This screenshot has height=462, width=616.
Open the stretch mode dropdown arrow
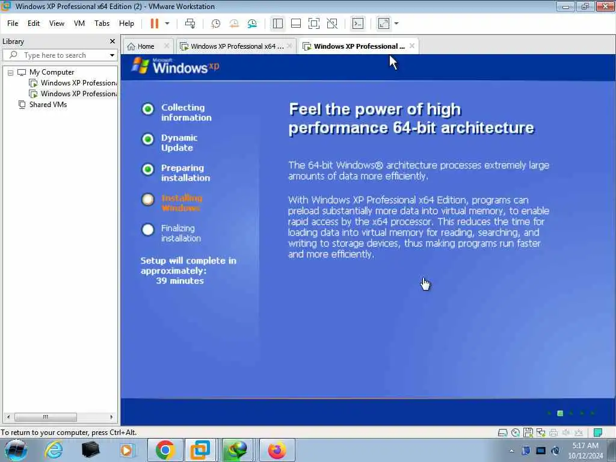click(396, 23)
